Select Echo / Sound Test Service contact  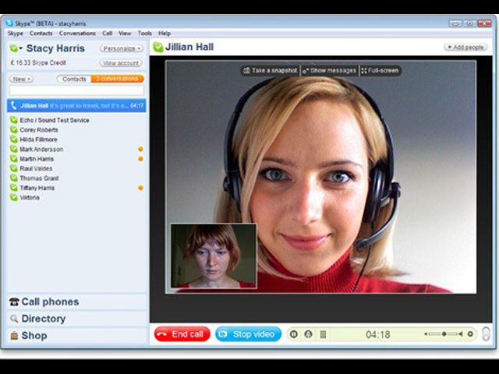click(x=55, y=120)
